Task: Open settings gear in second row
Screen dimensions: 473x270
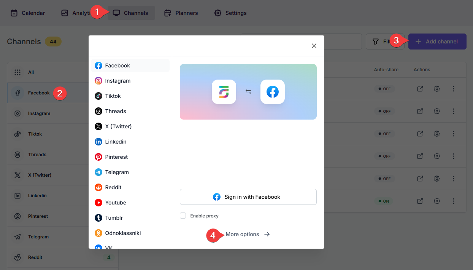Action: pyautogui.click(x=437, y=111)
